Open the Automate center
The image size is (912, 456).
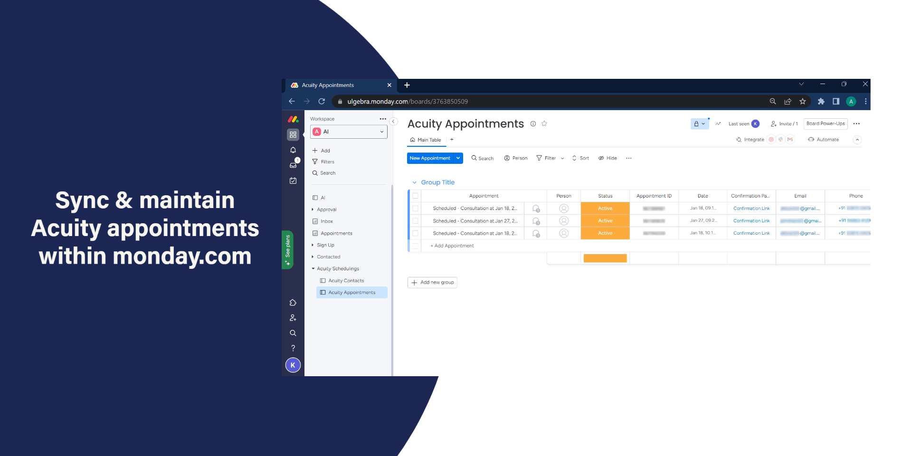click(824, 140)
